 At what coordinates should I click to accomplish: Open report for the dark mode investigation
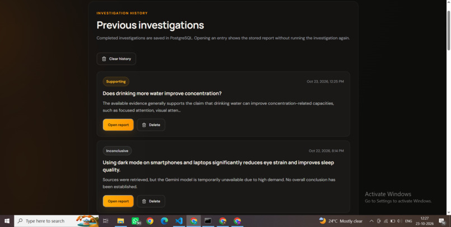tap(118, 201)
